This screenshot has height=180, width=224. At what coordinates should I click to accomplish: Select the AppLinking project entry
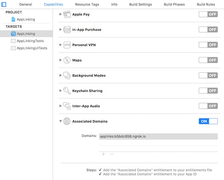point(26,19)
